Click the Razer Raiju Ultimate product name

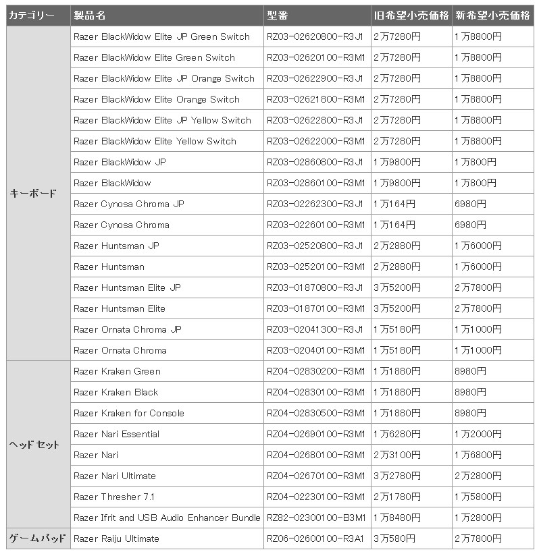116,538
